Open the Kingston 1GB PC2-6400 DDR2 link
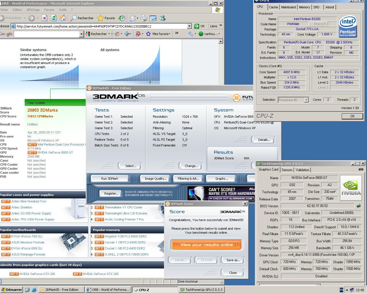This screenshot has height=294, width=367. tap(126, 236)
